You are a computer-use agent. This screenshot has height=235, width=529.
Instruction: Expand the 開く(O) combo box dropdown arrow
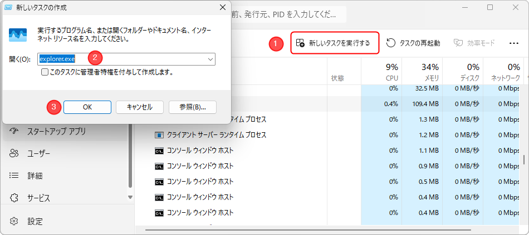tap(210, 59)
